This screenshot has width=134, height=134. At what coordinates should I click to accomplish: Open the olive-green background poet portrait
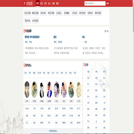[x=34, y=89]
